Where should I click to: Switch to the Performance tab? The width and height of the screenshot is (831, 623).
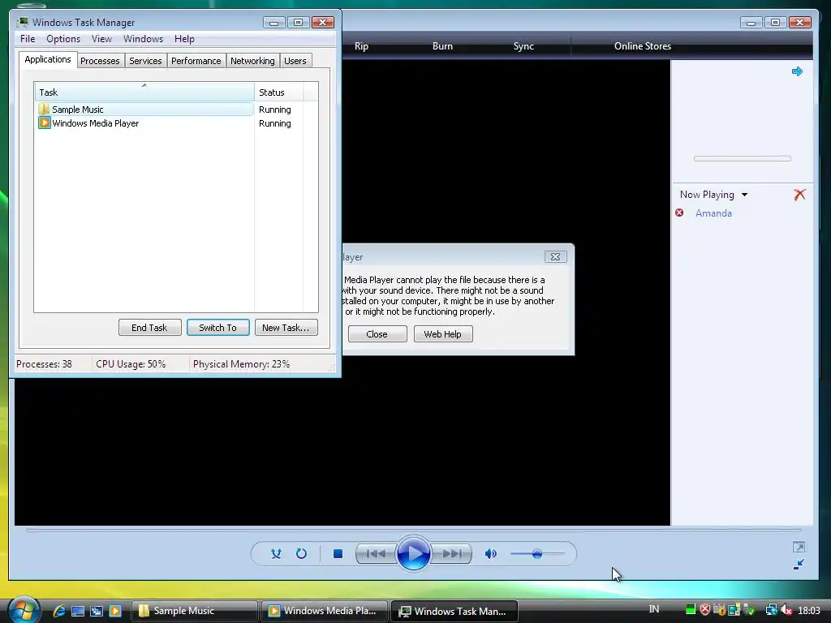coord(196,61)
